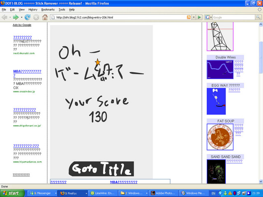263x197 pixels.
Task: Open the History menu
Action: click(33, 9)
